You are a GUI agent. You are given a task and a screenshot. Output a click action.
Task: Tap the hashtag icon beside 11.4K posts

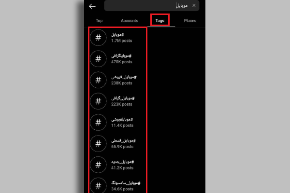pos(98,122)
